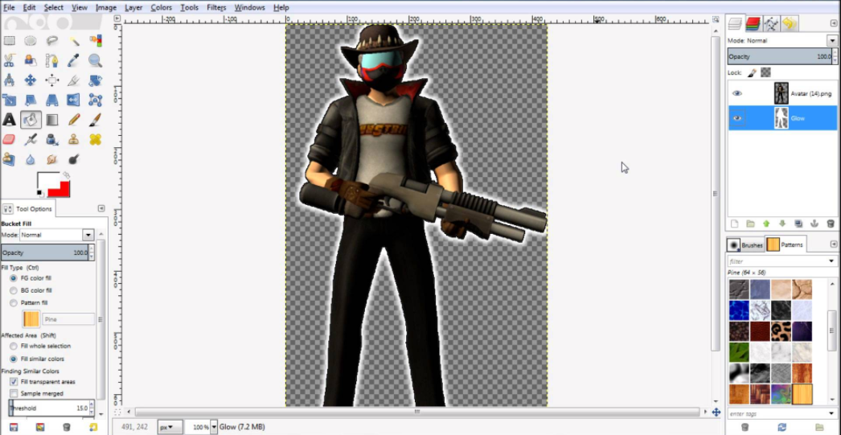Select the Heal tool
The height and width of the screenshot is (435, 841).
point(95,139)
